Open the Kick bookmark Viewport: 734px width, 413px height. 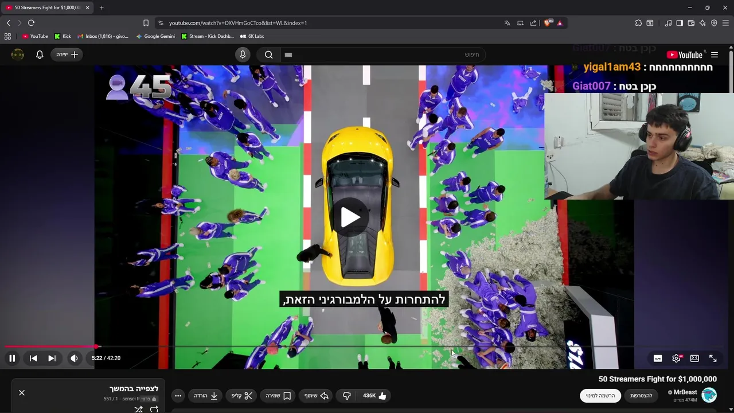pyautogui.click(x=63, y=36)
